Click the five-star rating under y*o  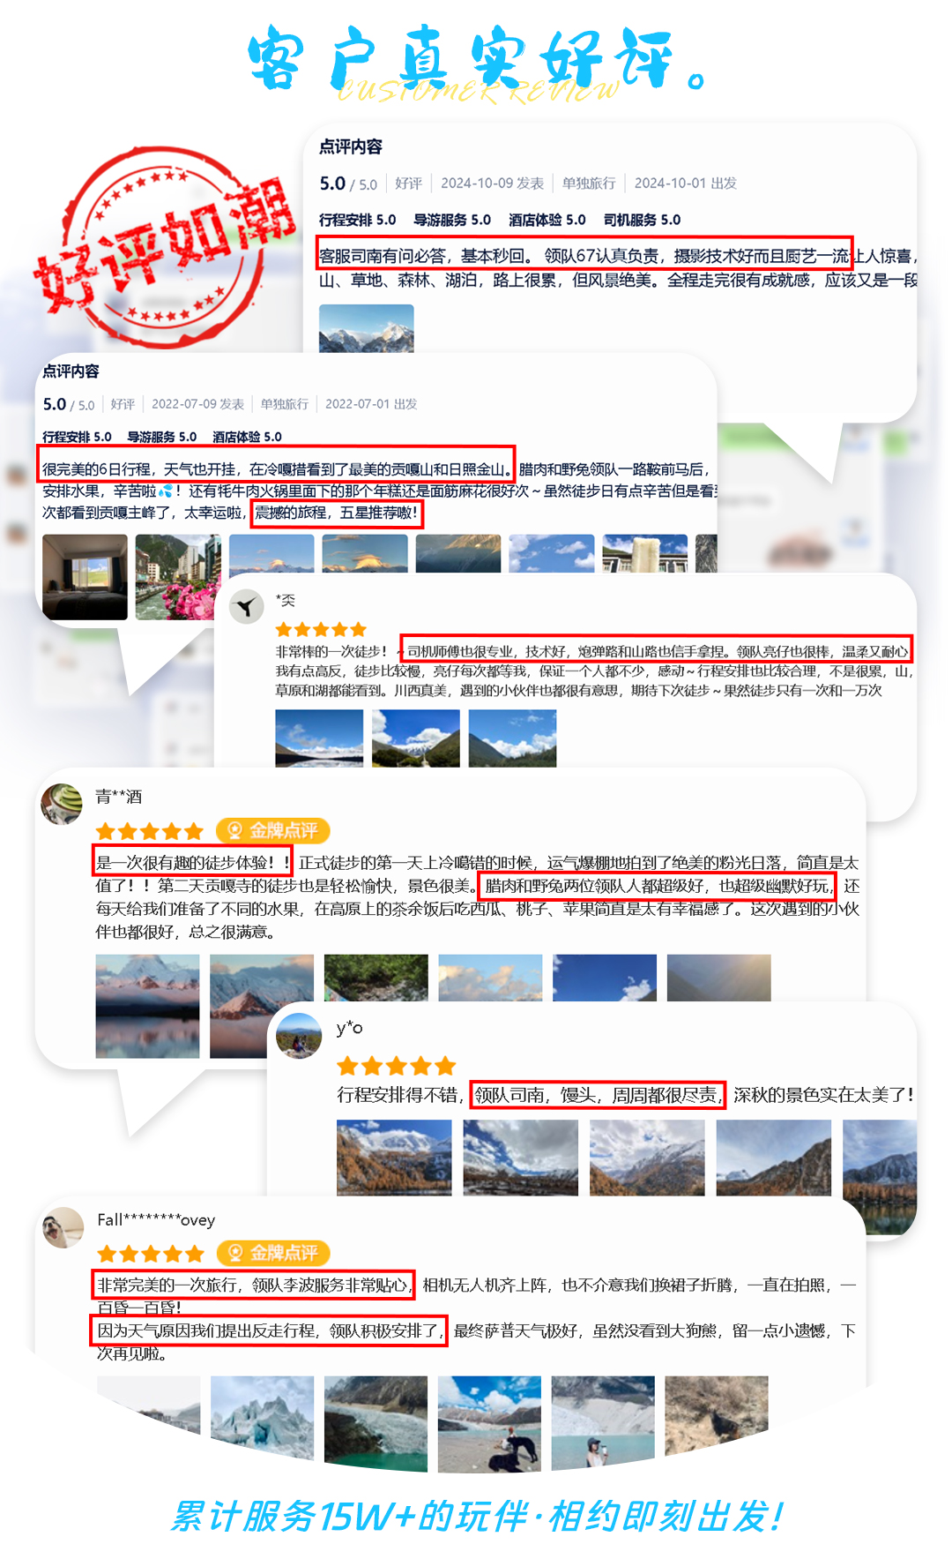pos(396,1066)
